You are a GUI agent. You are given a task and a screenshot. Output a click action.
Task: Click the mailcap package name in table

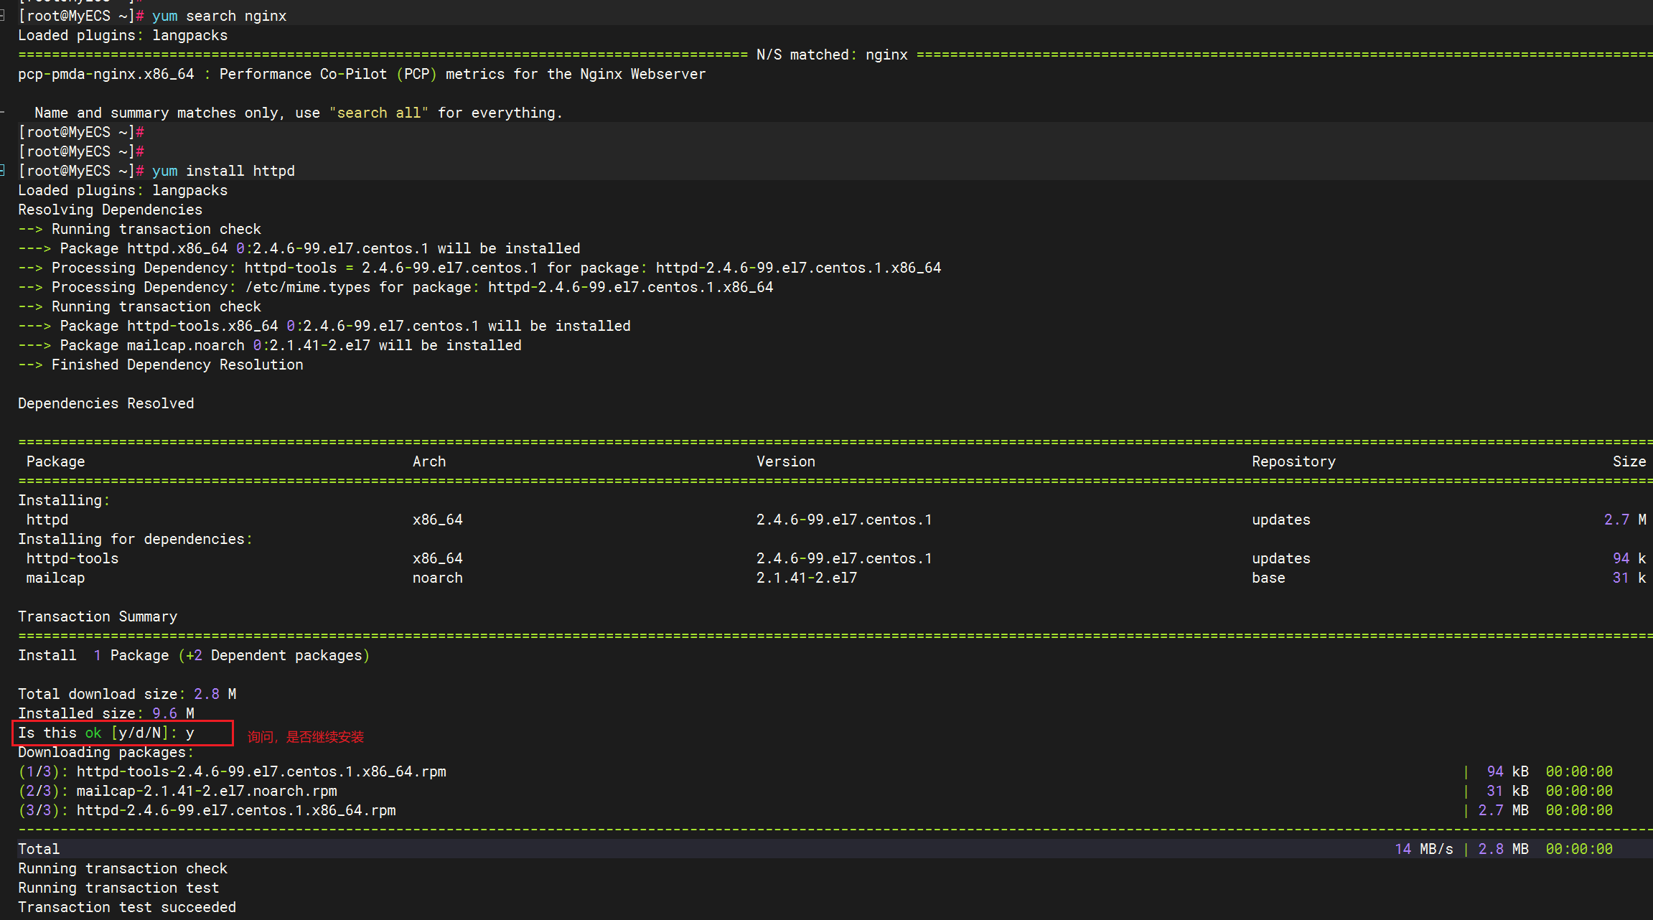(55, 578)
